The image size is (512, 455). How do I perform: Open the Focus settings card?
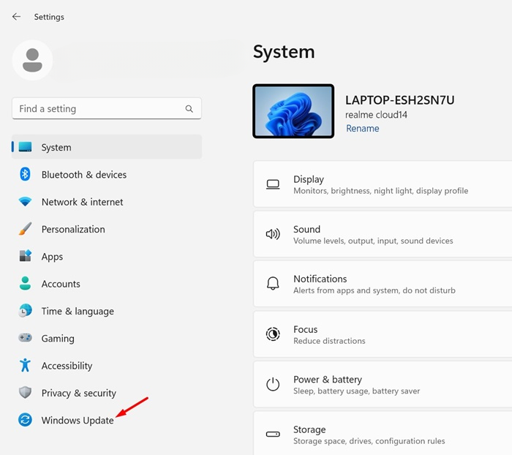tap(383, 334)
